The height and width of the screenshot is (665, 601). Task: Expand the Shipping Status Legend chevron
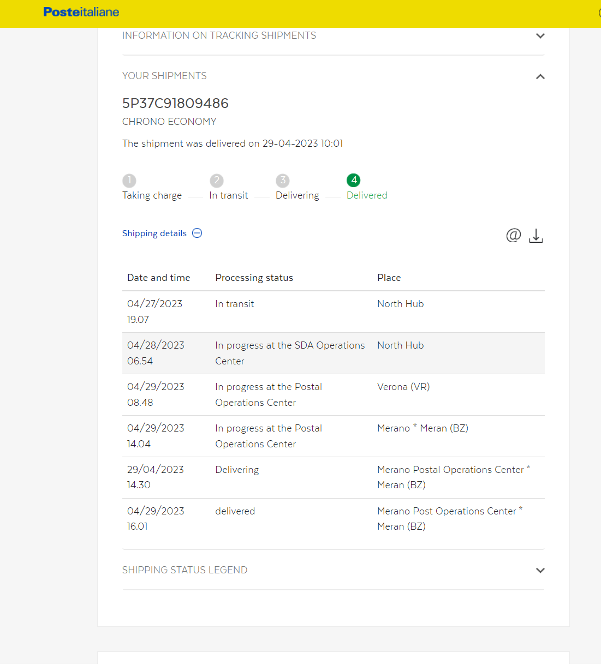point(540,570)
